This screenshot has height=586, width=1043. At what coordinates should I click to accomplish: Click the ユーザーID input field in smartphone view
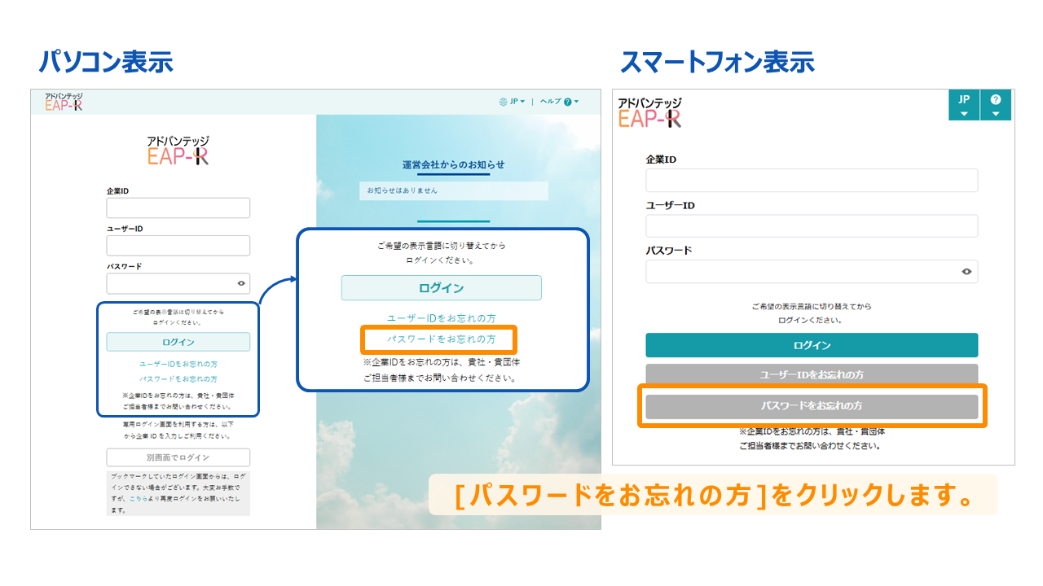[812, 225]
